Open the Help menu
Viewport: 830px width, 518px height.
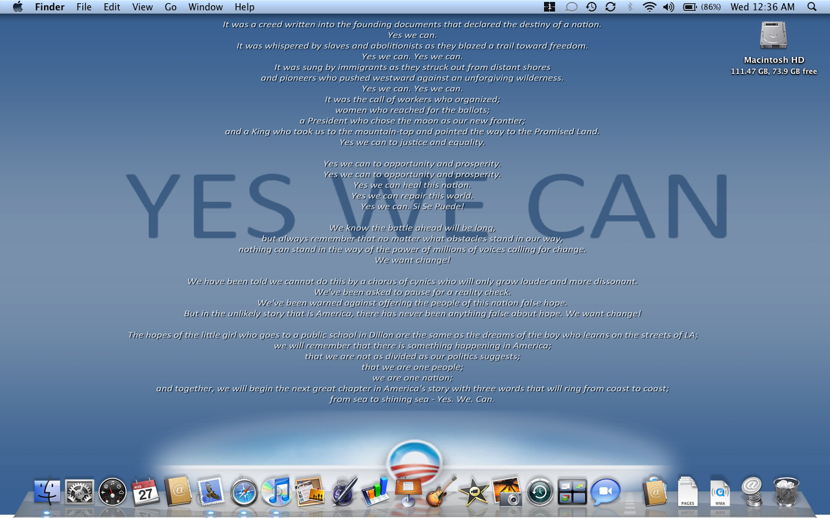tap(244, 7)
